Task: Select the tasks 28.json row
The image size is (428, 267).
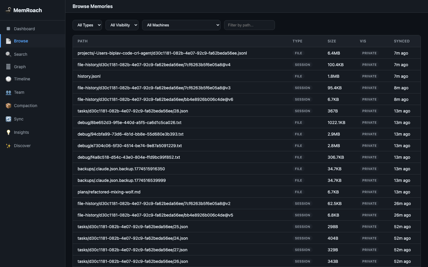Action: click(x=247, y=111)
